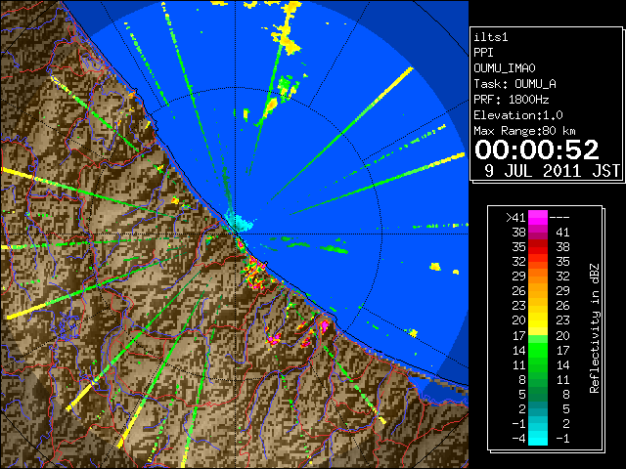Click the yellow '20' legend color band
Viewport: 626px width, 469px height.
pyautogui.click(x=538, y=320)
